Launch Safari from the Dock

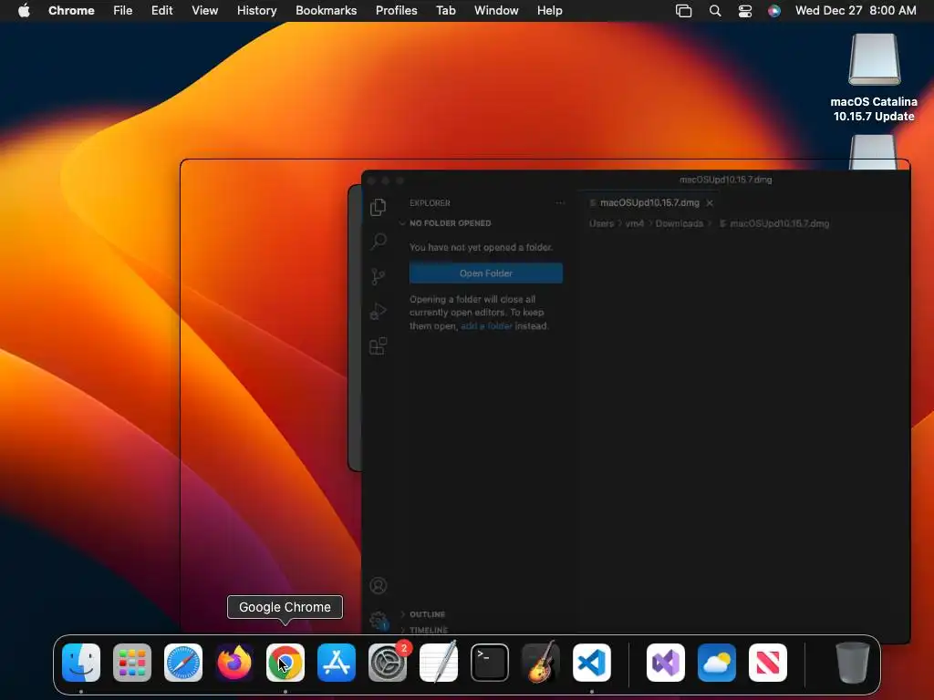pyautogui.click(x=182, y=663)
